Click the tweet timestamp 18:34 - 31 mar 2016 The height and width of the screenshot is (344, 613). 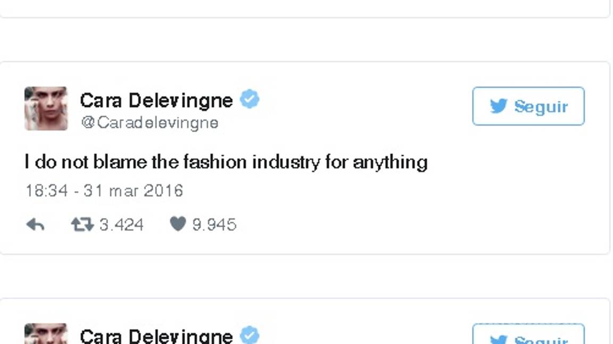coord(103,191)
